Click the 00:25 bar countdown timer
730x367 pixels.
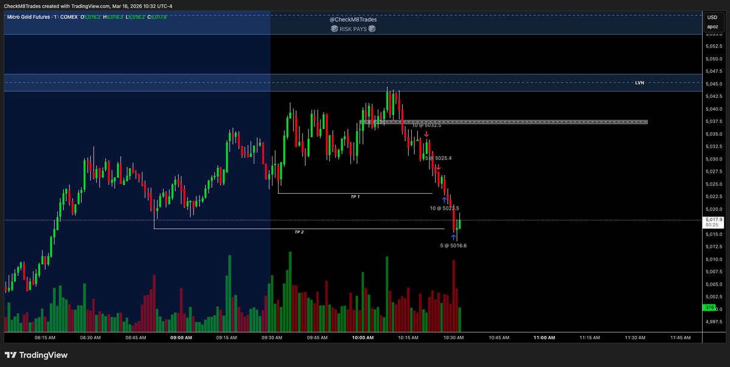tap(711, 225)
